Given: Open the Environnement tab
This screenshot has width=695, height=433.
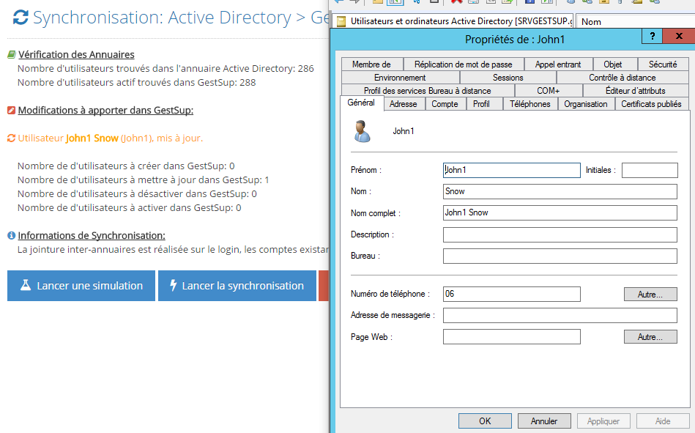Looking at the screenshot, I should point(401,78).
